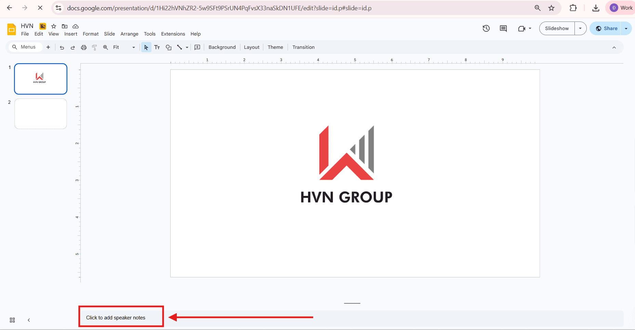Open the Arrange menu

(129, 34)
